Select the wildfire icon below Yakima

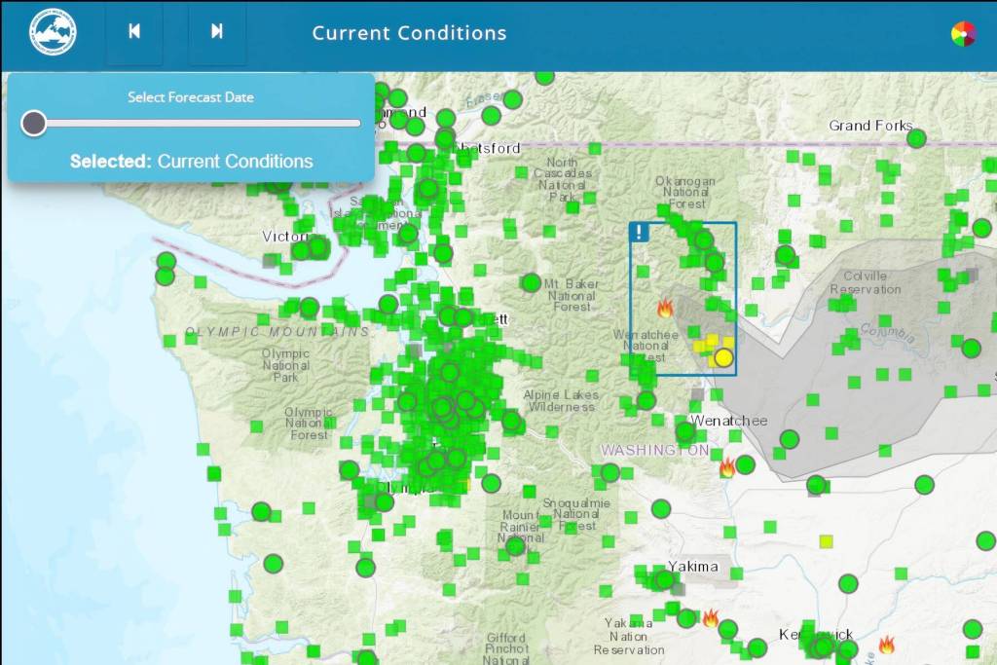711,618
